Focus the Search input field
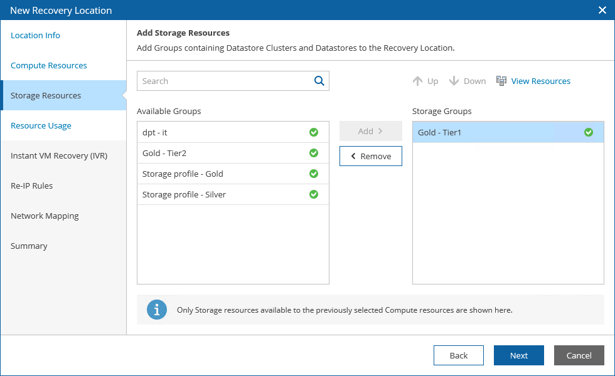615x376 pixels. pyautogui.click(x=225, y=81)
